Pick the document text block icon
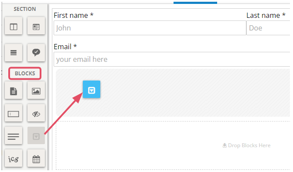293x172 pixels. click(x=14, y=90)
